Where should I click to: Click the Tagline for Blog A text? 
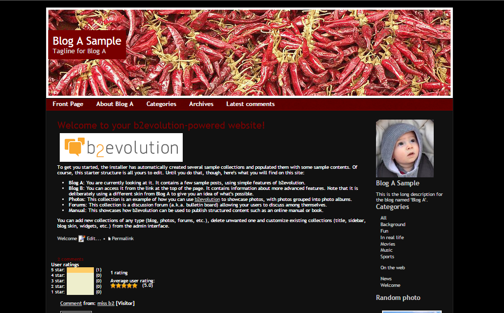79,51
